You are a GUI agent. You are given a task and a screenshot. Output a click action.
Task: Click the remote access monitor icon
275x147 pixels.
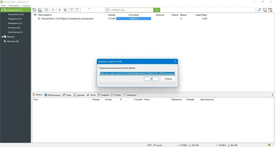click(x=265, y=10)
